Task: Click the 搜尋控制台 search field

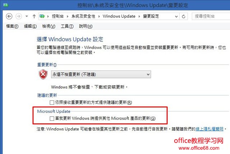Action: (211, 16)
